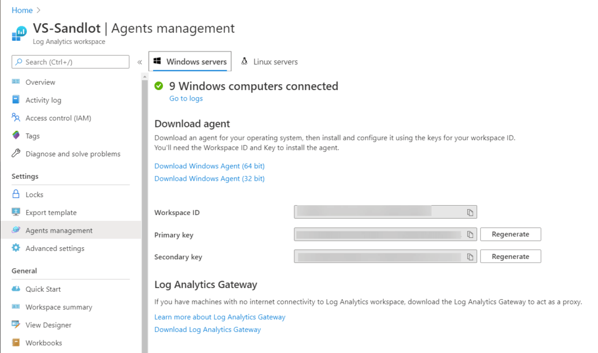The image size is (598, 353).
Task: Click the Go to logs link
Action: click(186, 98)
